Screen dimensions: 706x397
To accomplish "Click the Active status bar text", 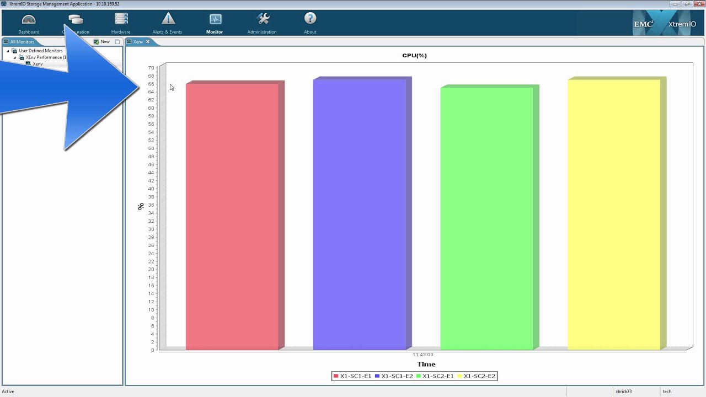I will (x=8, y=391).
